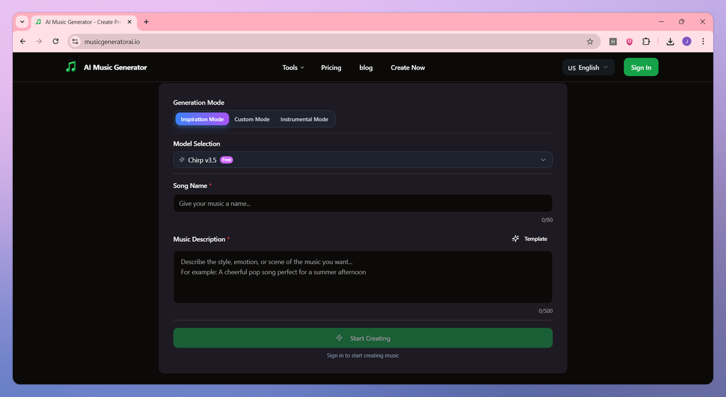726x397 pixels.
Task: Open a new browser tab
Action: pos(146,22)
